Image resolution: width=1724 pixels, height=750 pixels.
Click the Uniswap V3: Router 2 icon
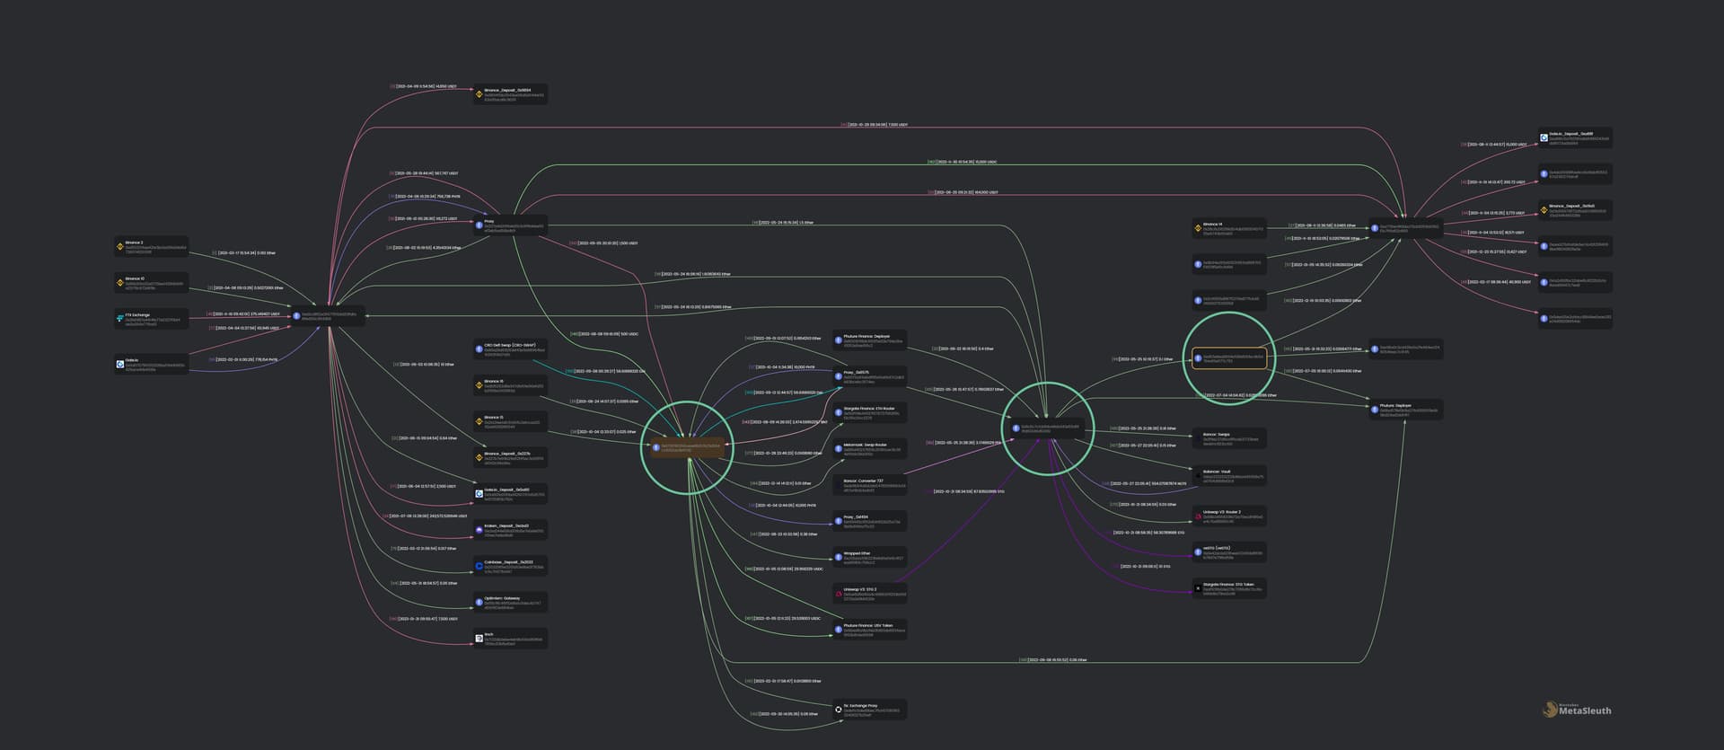[x=1197, y=516]
